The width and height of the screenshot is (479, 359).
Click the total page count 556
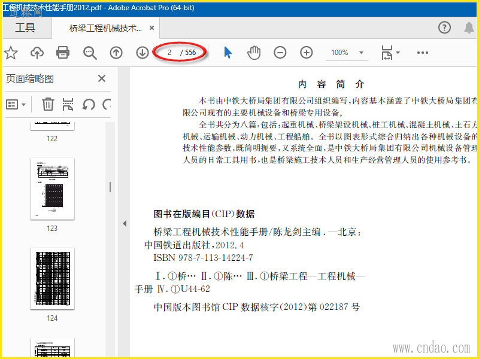(190, 53)
